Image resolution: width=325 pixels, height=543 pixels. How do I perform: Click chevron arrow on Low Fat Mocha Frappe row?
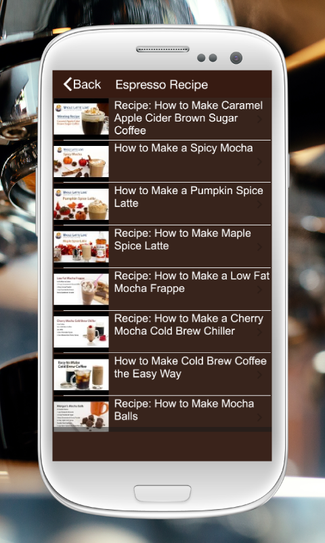[x=259, y=290]
